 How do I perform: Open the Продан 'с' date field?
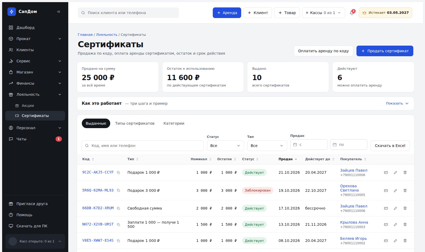tap(309, 145)
